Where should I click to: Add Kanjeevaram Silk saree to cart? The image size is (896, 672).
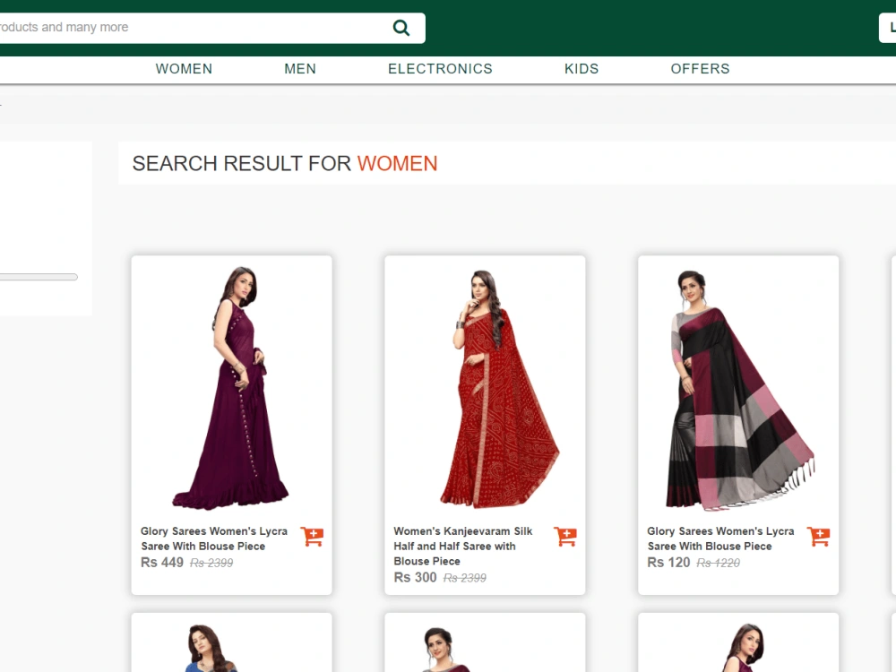click(565, 537)
